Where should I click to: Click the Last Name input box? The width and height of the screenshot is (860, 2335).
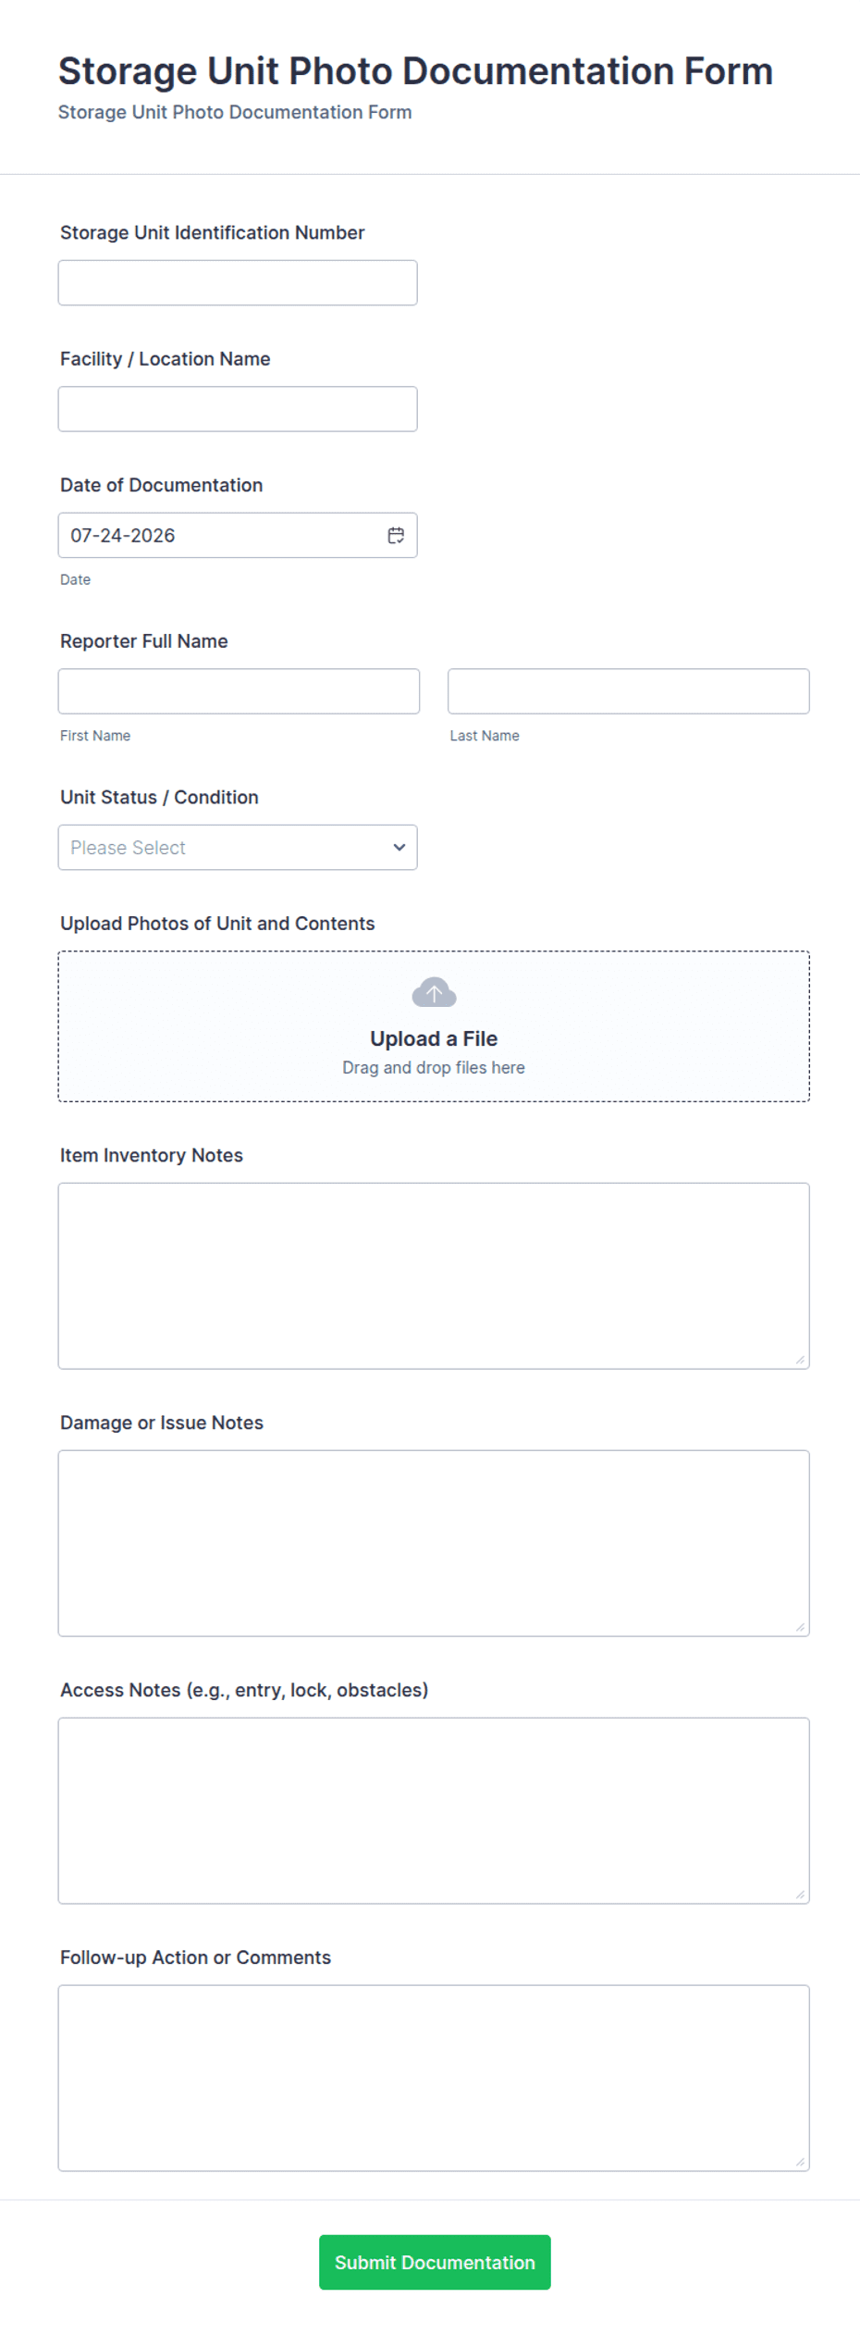(628, 690)
